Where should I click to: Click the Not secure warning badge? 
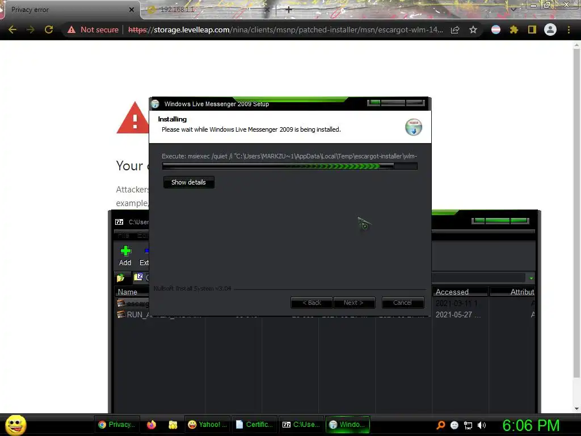coord(92,30)
